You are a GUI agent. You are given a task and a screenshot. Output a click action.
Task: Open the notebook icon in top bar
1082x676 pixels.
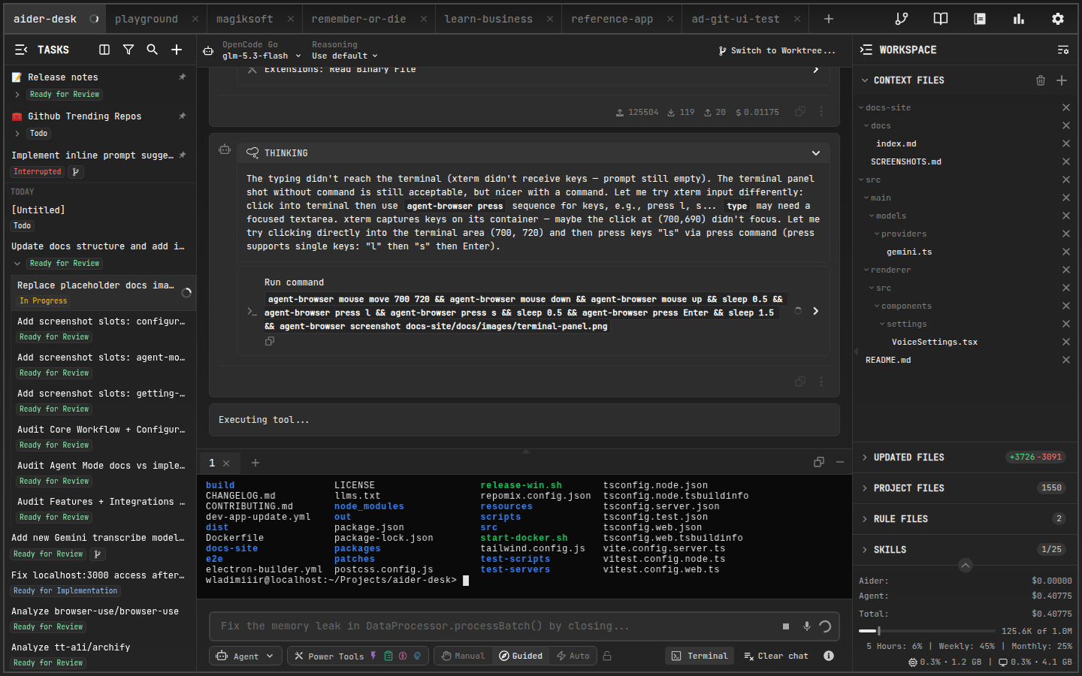click(x=980, y=19)
